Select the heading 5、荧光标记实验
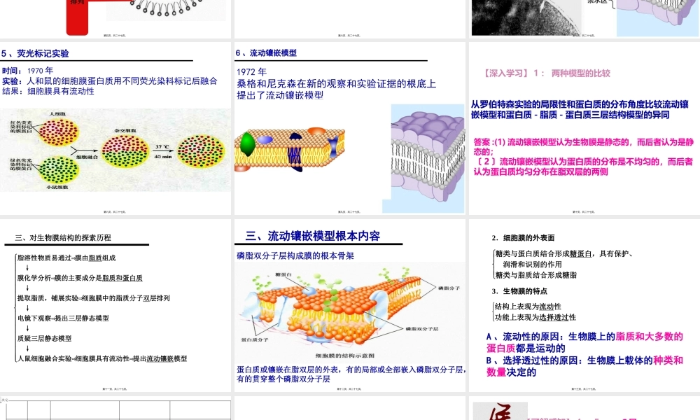Screen dimensions: 700x420 [x=35, y=52]
